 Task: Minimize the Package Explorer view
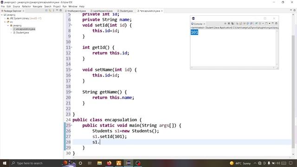pyautogui.click(x=57, y=10)
